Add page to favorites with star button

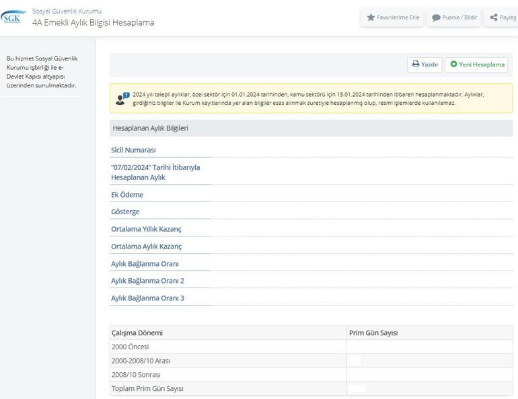click(x=393, y=17)
